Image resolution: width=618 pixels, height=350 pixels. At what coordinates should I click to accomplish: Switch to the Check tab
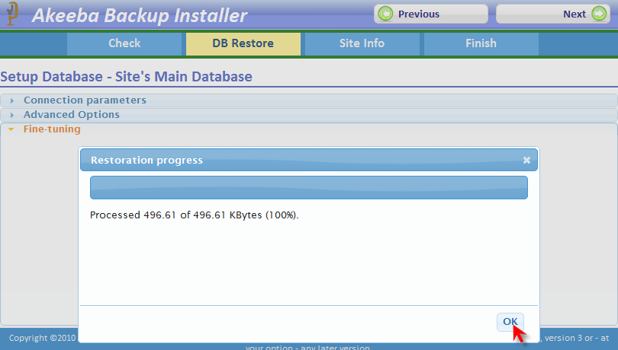click(x=124, y=43)
